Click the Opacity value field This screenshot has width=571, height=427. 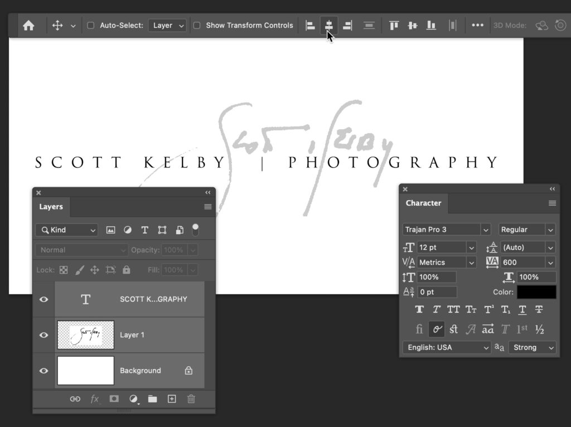(174, 250)
